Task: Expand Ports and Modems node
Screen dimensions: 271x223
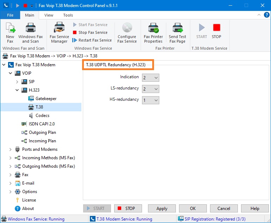Action: point(10,149)
